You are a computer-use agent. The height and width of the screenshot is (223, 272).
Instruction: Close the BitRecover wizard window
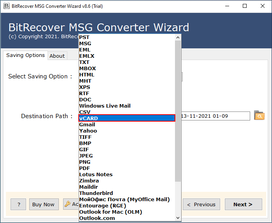coord(263,6)
